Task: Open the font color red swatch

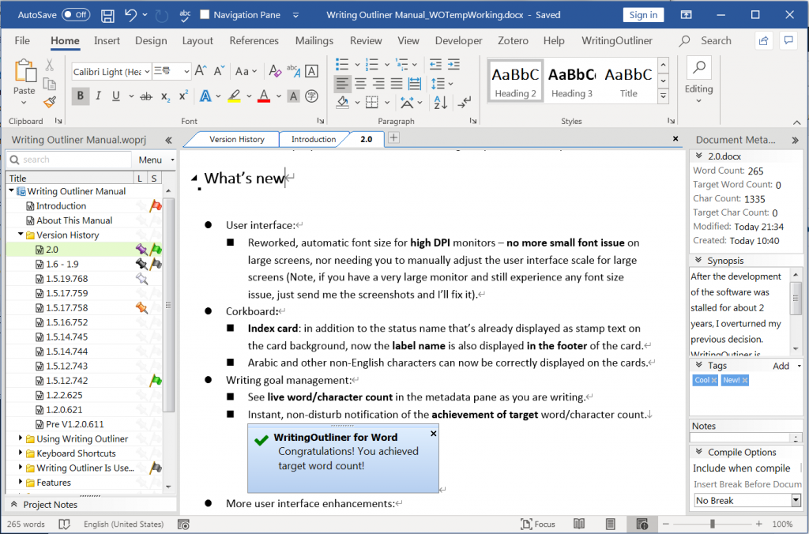Action: [264, 96]
